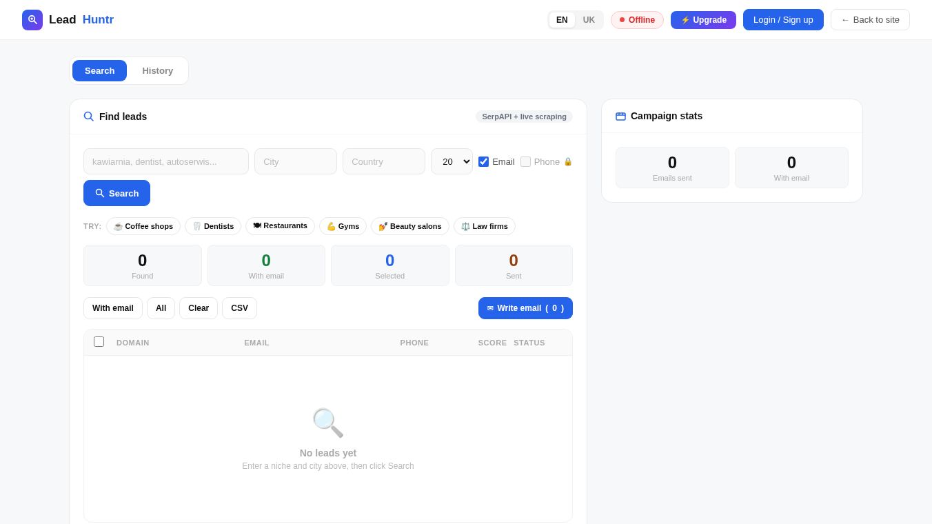The image size is (932, 524).
Task: Open the Search tab
Action: point(99,70)
